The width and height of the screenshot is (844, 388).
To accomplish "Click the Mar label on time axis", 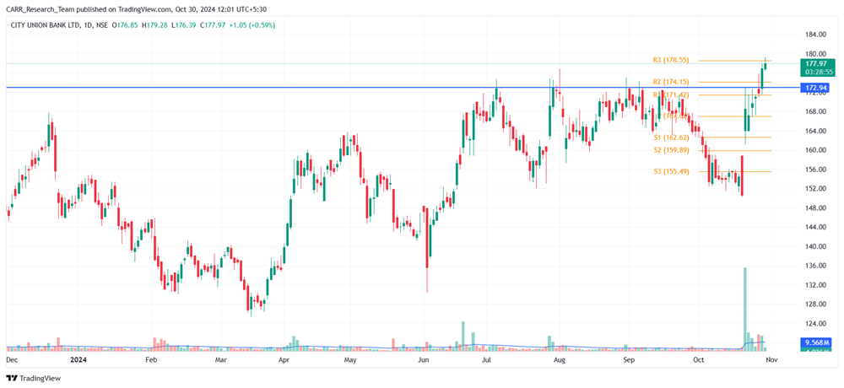I will pyautogui.click(x=219, y=358).
